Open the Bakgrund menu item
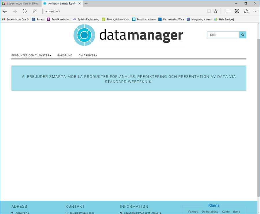This screenshot has width=260, height=214. (65, 55)
